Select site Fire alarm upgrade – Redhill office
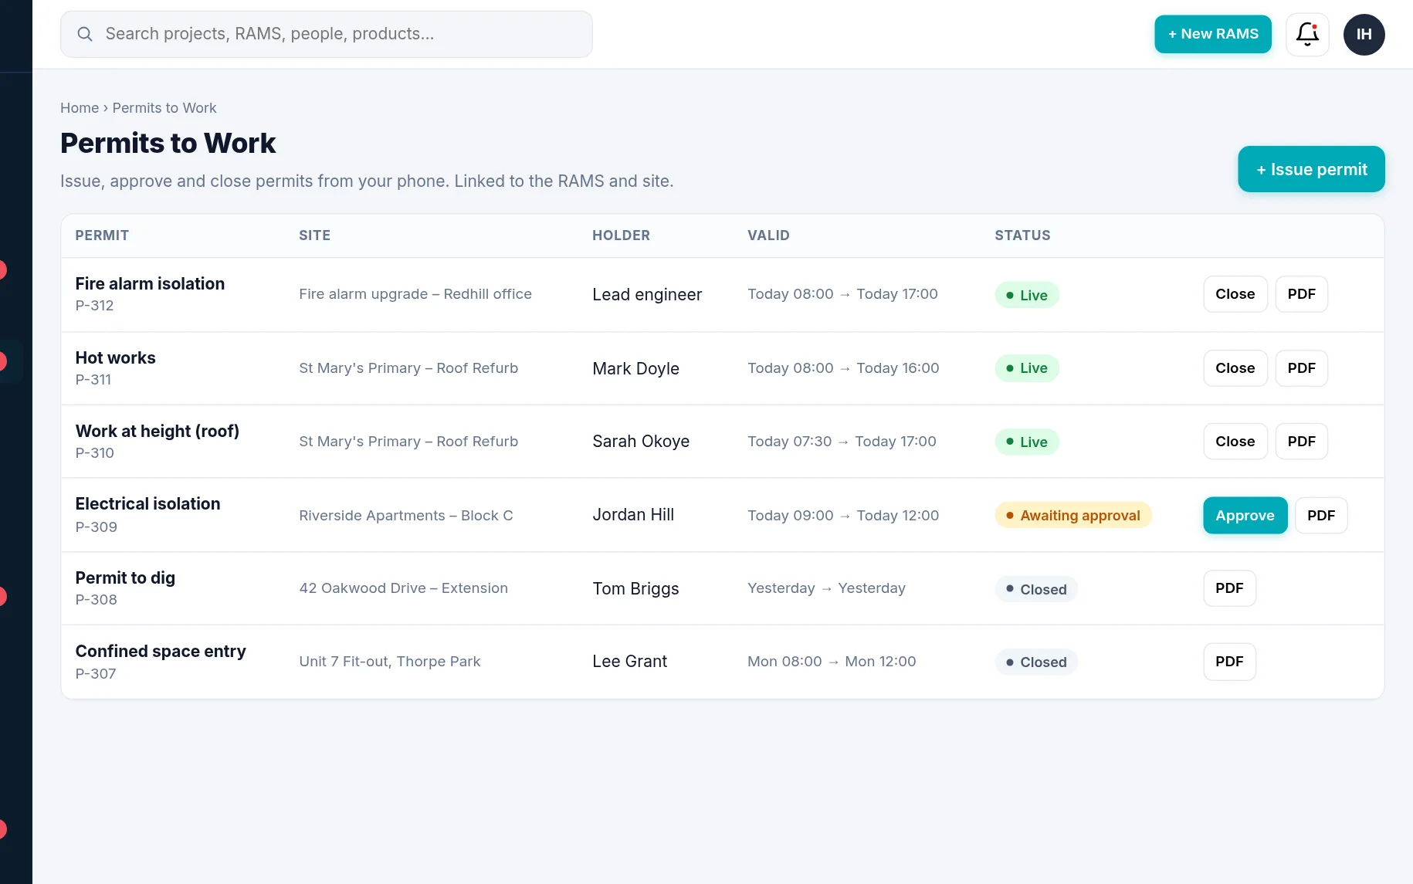Screen dimensions: 1413x884 click(415, 294)
